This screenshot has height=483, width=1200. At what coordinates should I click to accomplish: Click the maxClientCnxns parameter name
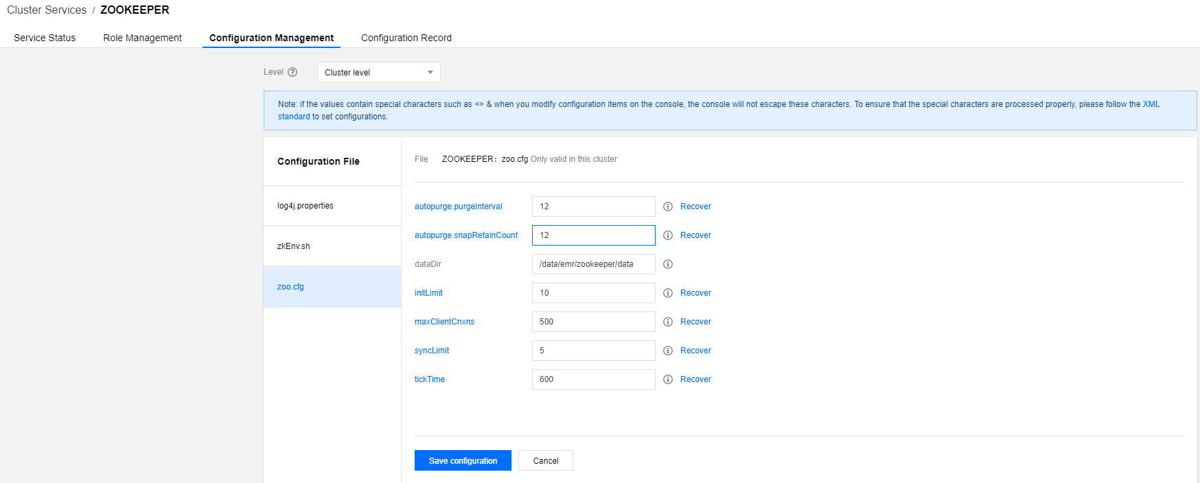[444, 322]
